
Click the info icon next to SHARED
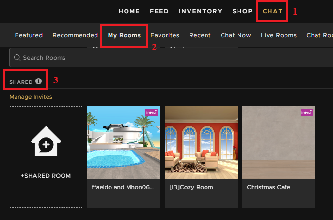point(38,81)
